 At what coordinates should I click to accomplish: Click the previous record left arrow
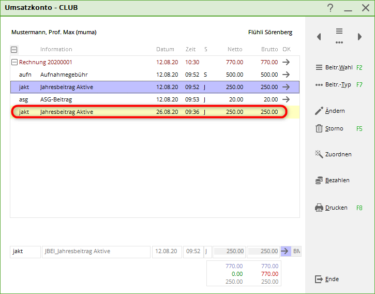[319, 37]
